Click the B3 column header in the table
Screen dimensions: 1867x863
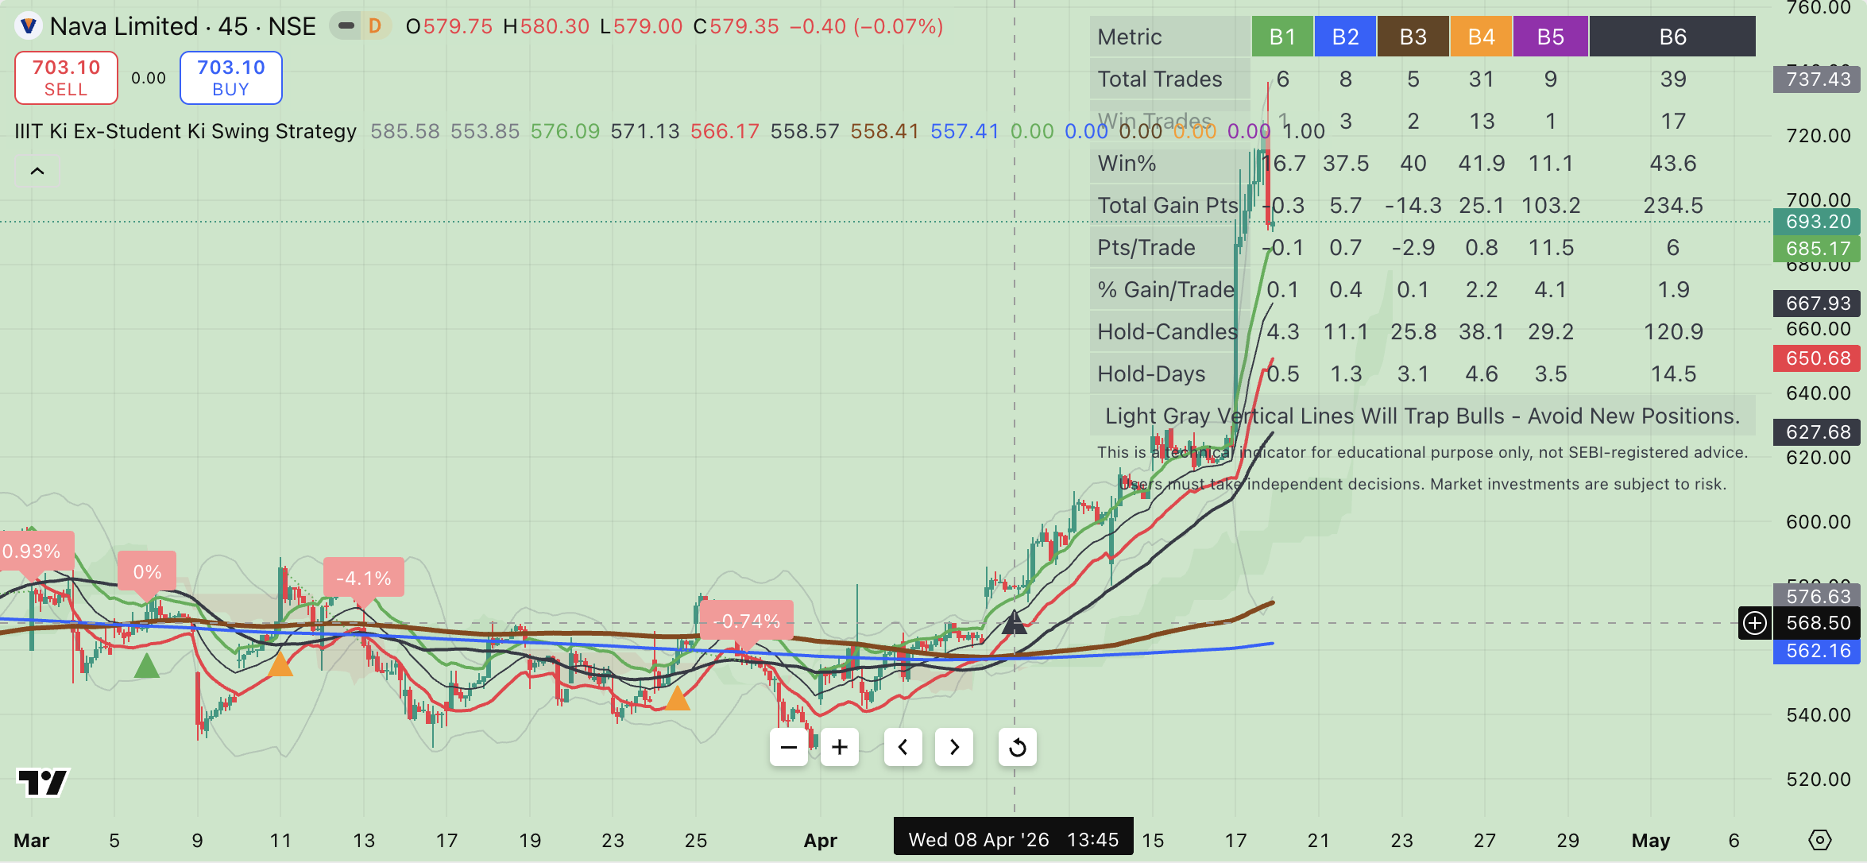[1413, 37]
